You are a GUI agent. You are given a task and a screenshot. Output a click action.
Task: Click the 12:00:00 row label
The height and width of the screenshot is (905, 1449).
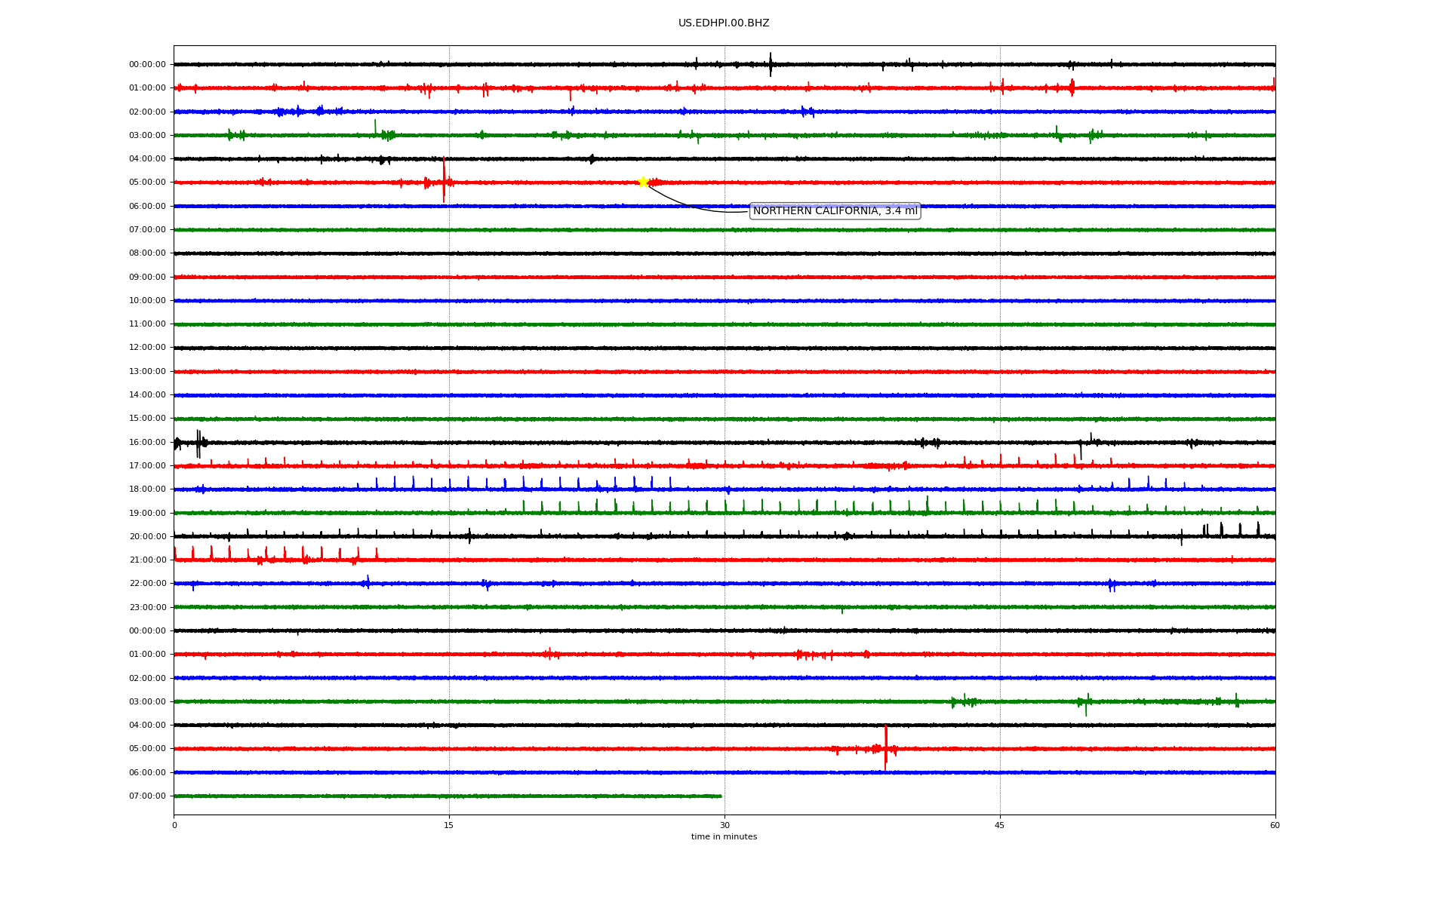(147, 348)
